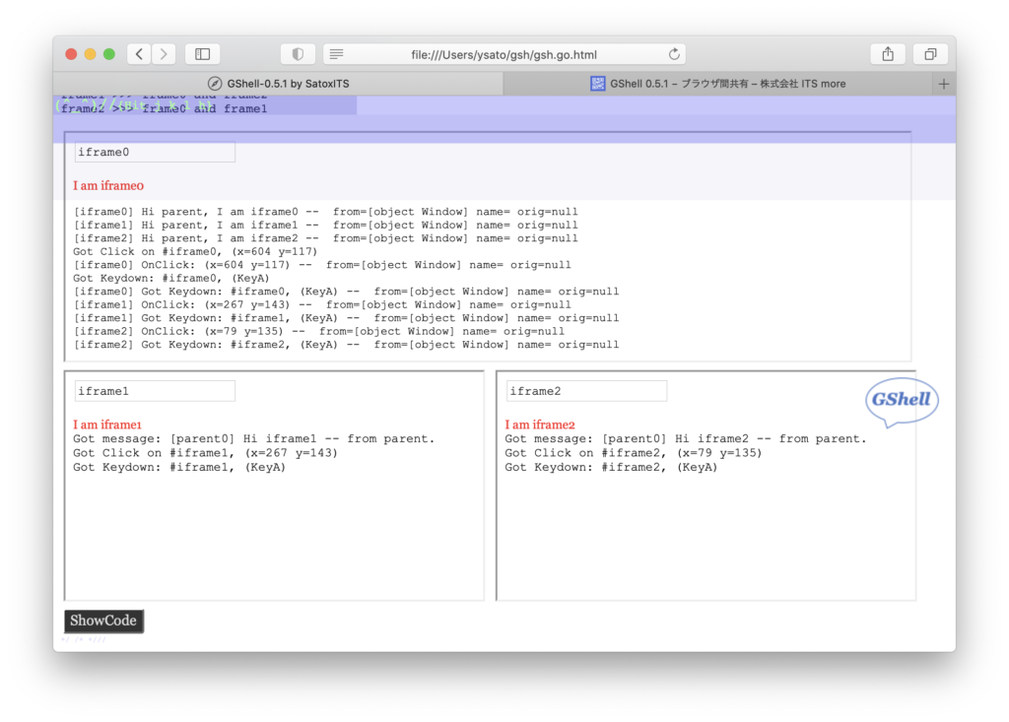
Task: Click the file URL address bar
Action: (504, 54)
